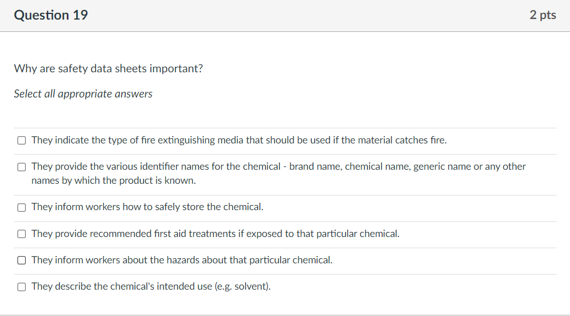The width and height of the screenshot is (570, 316).
Task: Toggle the chemical's intended use checkbox
Action: coord(21,286)
